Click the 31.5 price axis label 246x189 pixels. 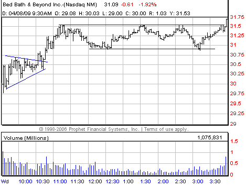pyautogui.click(x=236, y=26)
